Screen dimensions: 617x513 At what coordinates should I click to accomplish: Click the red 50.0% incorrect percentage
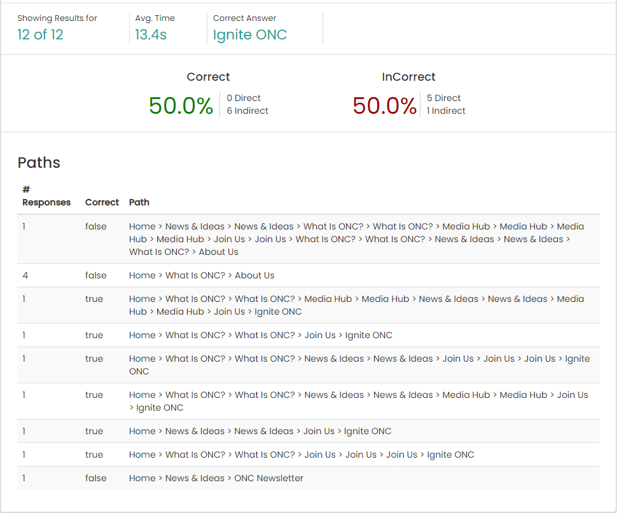(x=384, y=106)
